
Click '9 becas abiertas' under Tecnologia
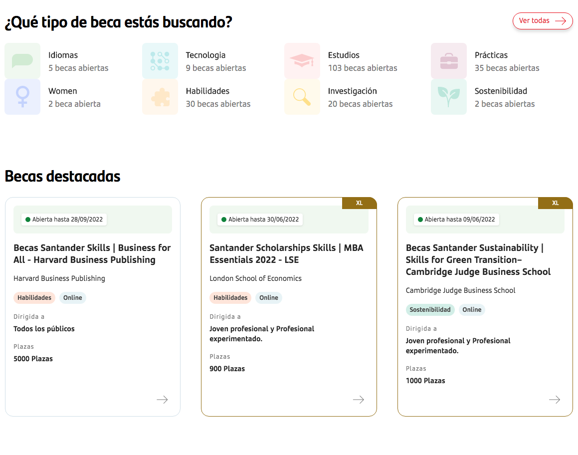click(x=216, y=68)
